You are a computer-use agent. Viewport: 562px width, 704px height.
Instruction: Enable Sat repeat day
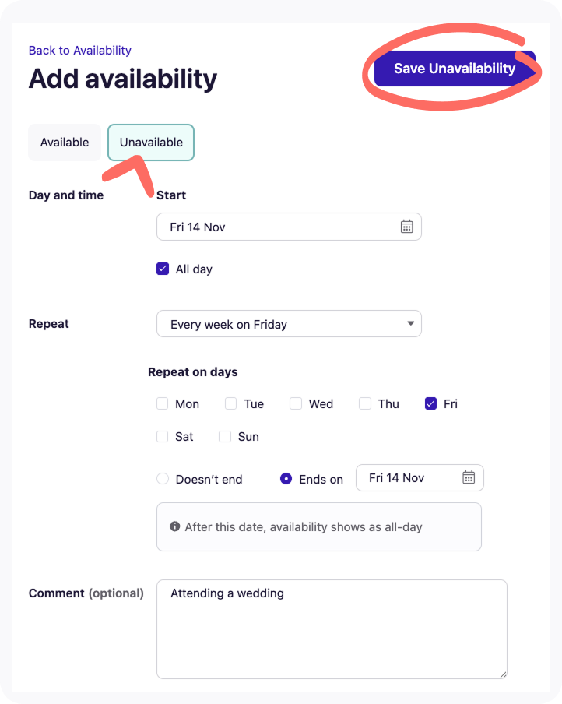tap(163, 436)
